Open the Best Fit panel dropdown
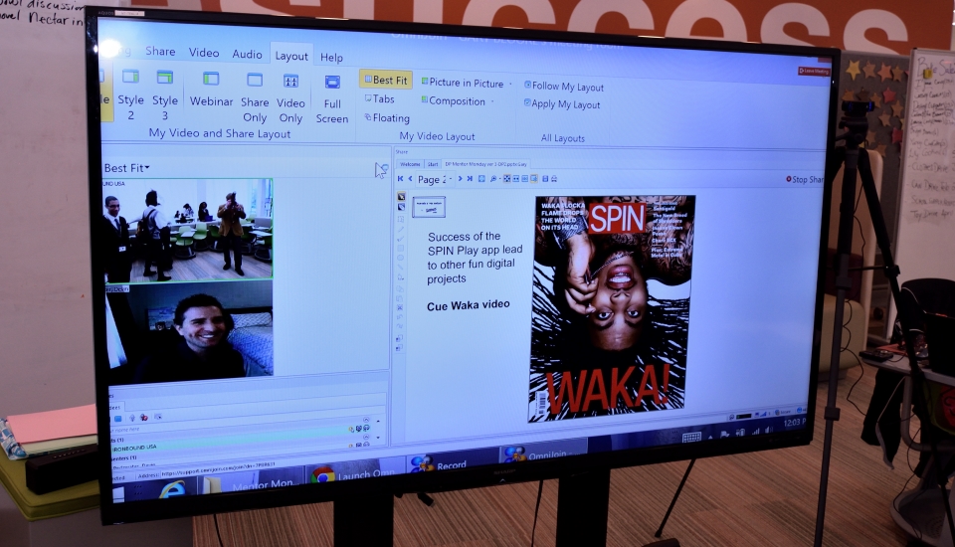This screenshot has width=955, height=547. pyautogui.click(x=147, y=168)
